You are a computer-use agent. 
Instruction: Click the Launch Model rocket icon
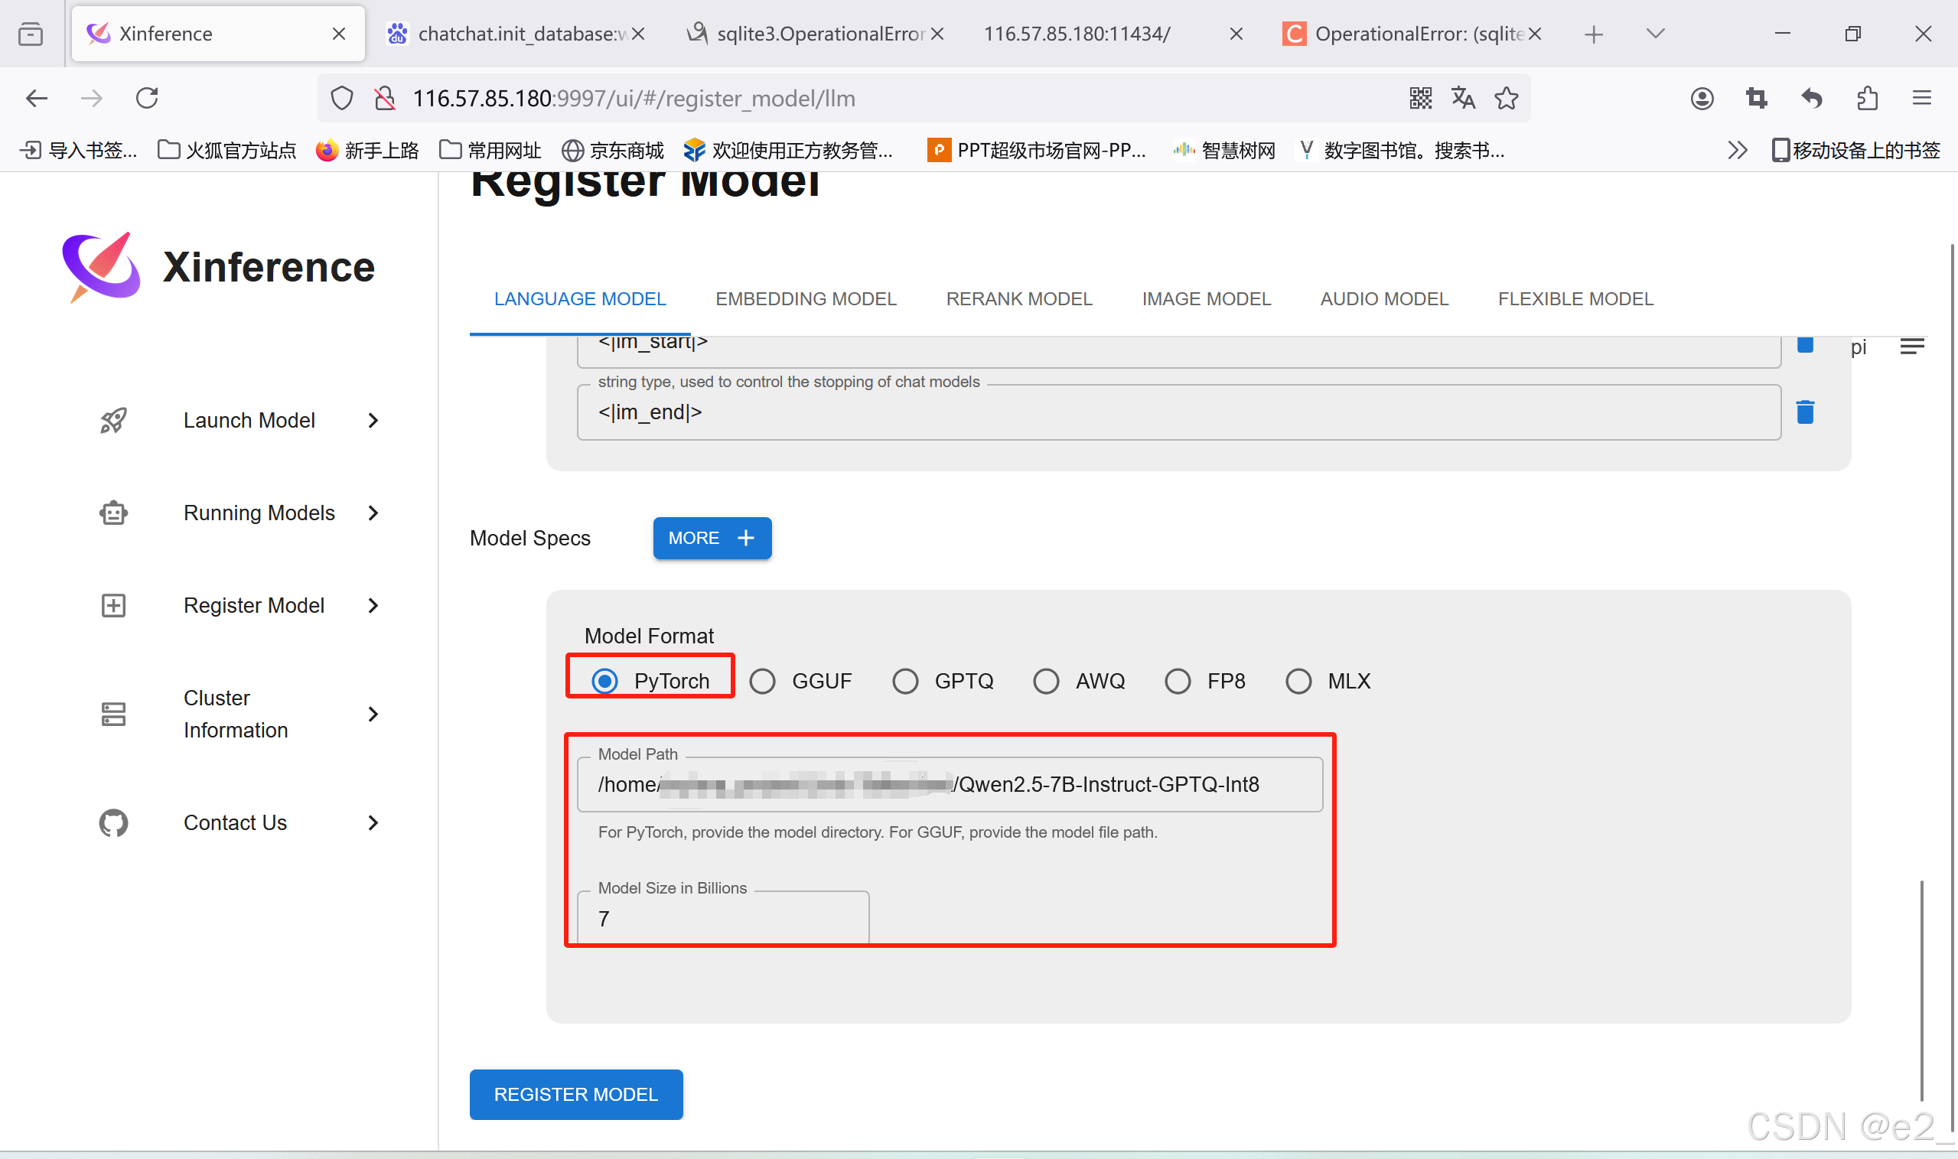(x=113, y=421)
